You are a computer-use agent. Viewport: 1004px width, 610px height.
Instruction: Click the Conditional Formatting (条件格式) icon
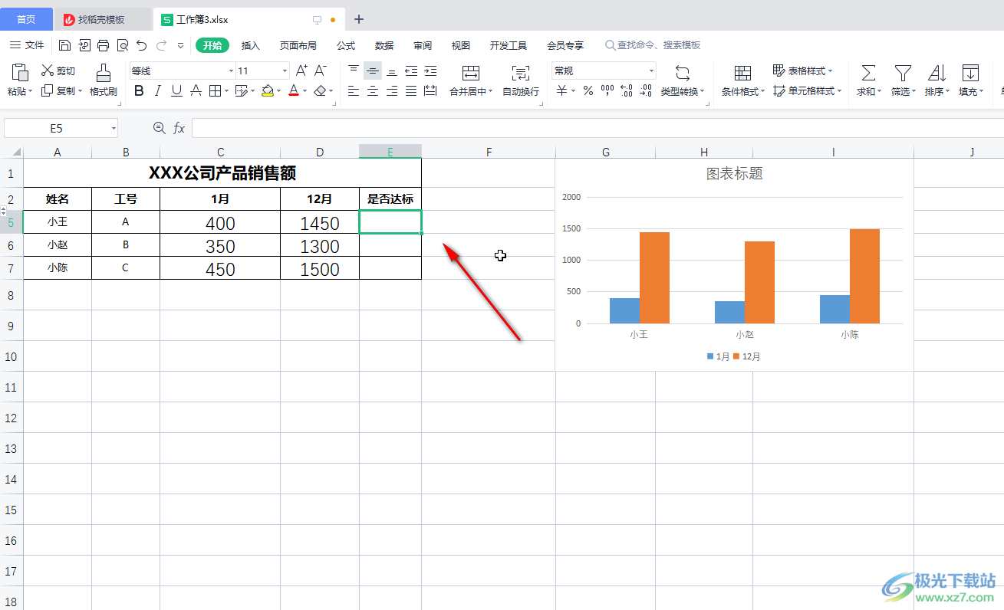(742, 73)
